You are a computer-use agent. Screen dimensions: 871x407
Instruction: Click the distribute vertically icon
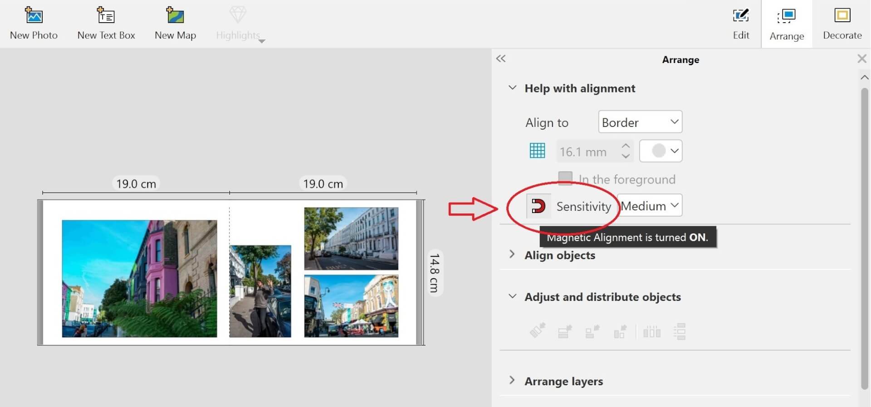click(x=680, y=332)
